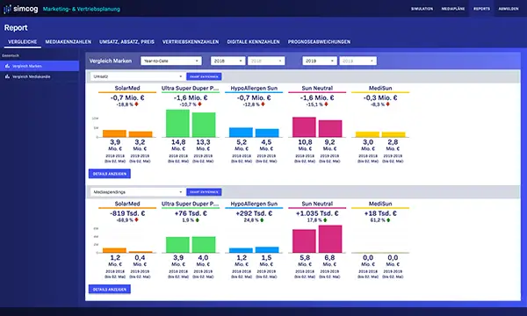Click the SolarMed heading in the Umsatz chart
The width and height of the screenshot is (527, 316).
[127, 88]
